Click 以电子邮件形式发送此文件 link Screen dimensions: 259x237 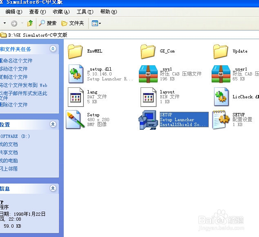(x=24, y=96)
